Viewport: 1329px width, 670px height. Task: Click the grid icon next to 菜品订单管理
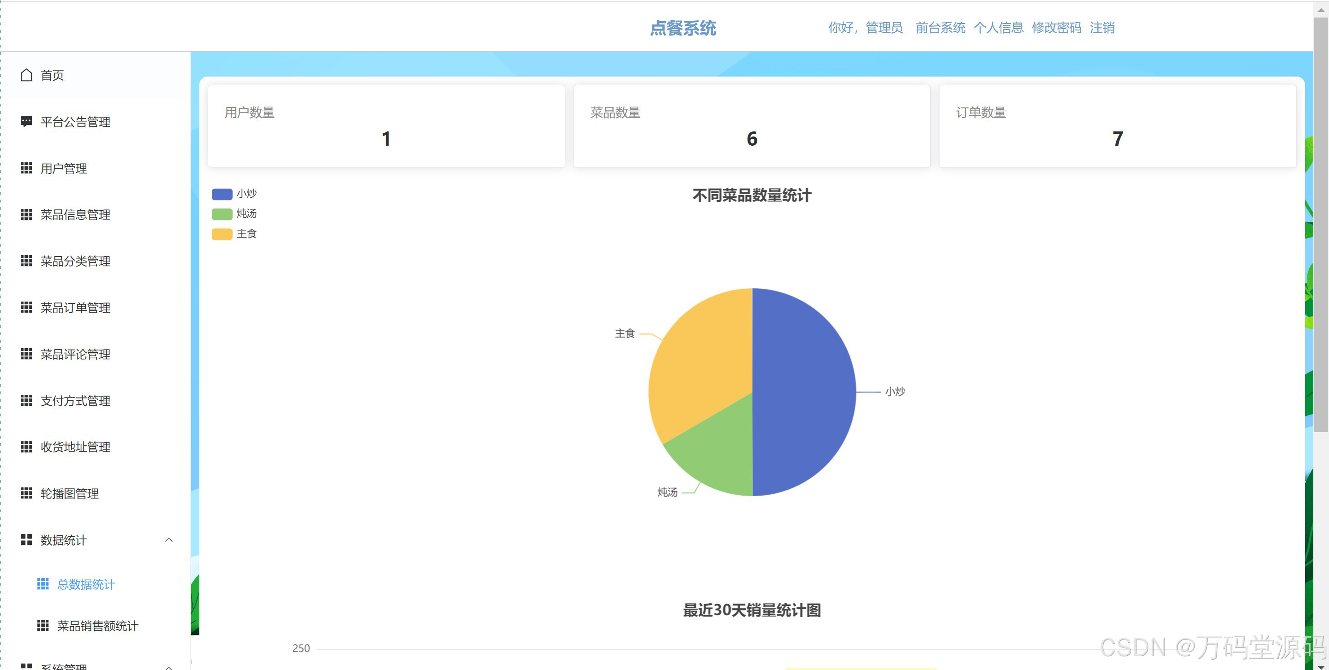[x=26, y=308]
